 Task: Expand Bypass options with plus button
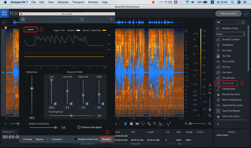(x=47, y=139)
